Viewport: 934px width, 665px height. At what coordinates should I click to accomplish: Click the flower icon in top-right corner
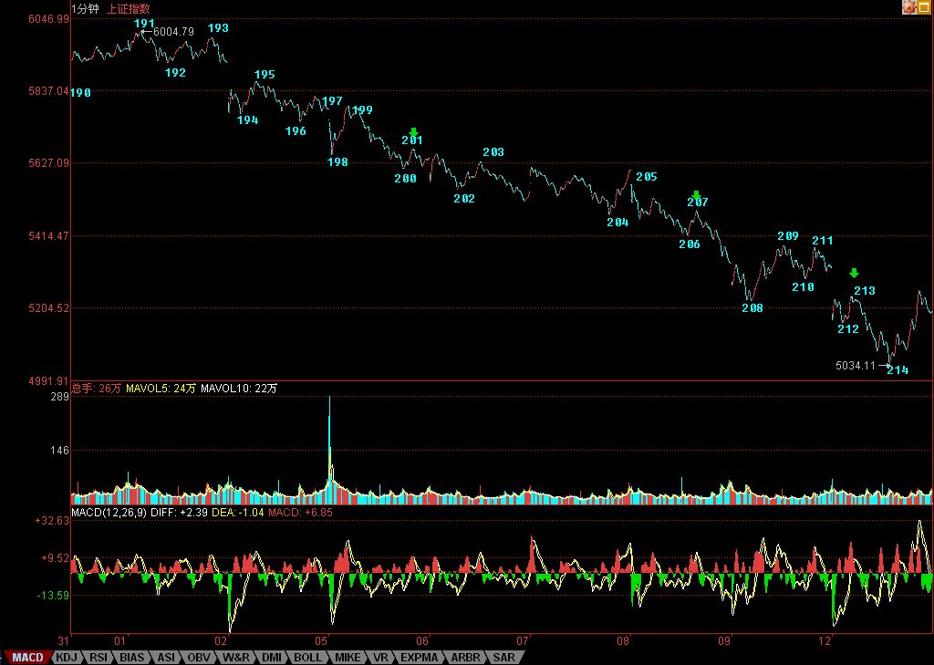(x=909, y=7)
